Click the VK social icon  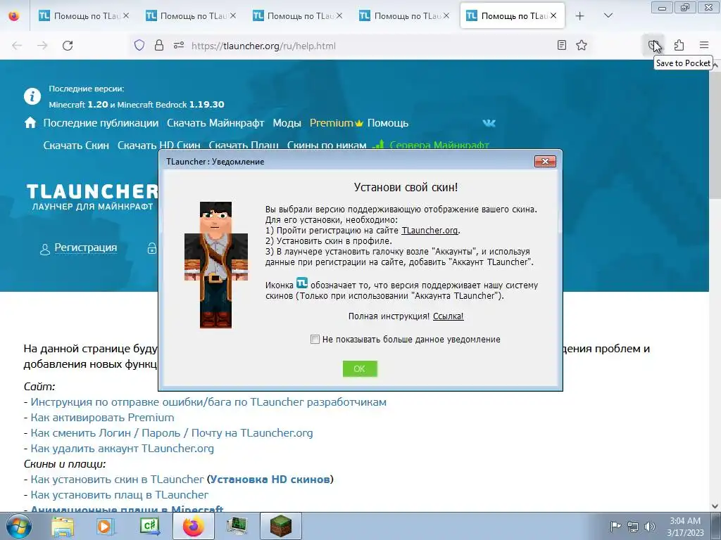(489, 123)
